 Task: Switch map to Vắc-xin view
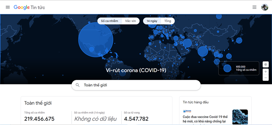(x=131, y=21)
